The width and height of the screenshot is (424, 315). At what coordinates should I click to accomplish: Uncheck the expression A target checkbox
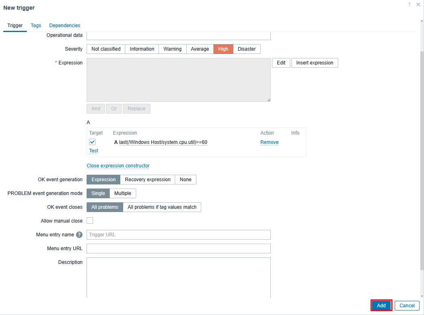pyautogui.click(x=92, y=142)
